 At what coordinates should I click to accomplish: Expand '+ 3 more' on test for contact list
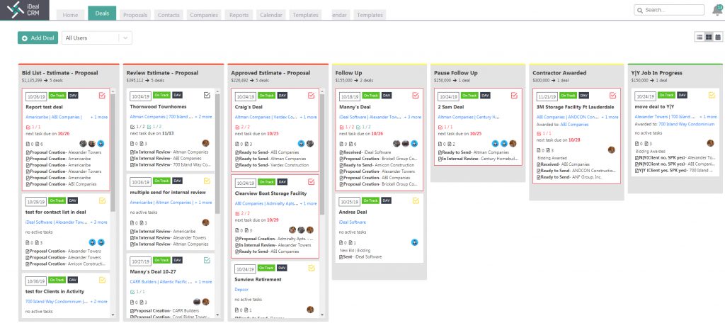pos(98,222)
